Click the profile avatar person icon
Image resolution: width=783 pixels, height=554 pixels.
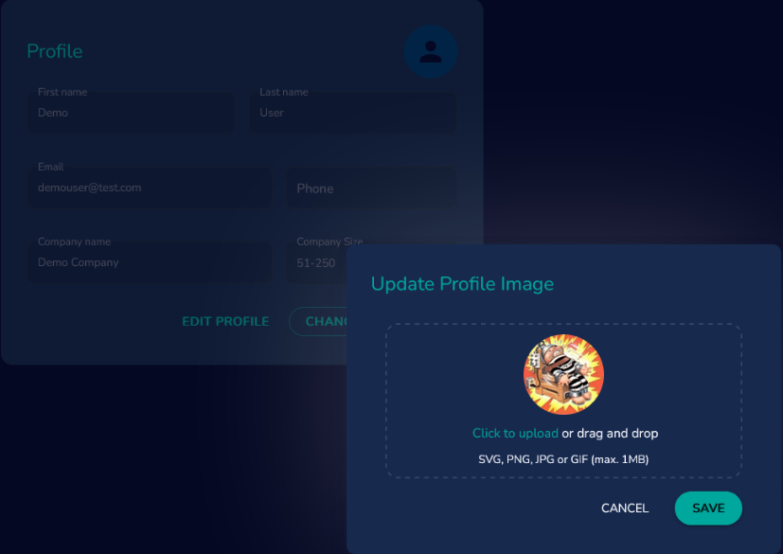point(431,51)
